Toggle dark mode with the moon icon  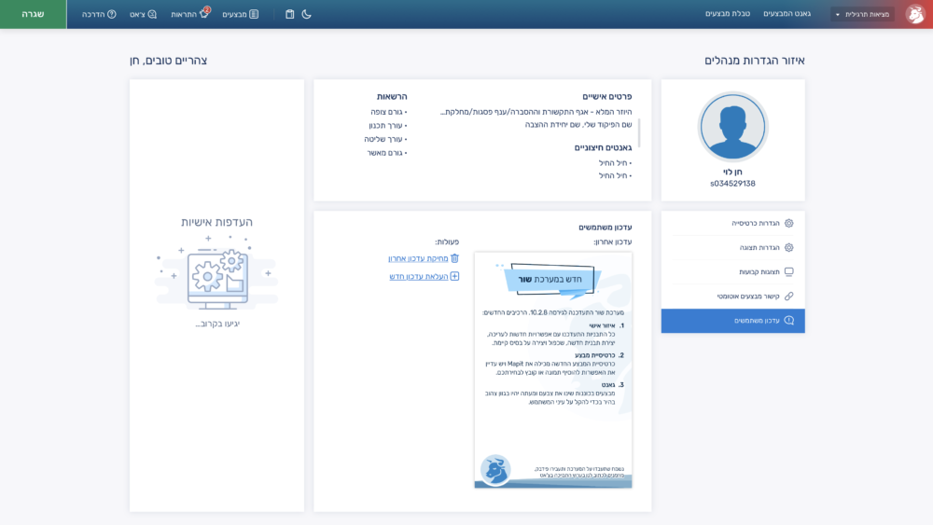[x=306, y=14]
